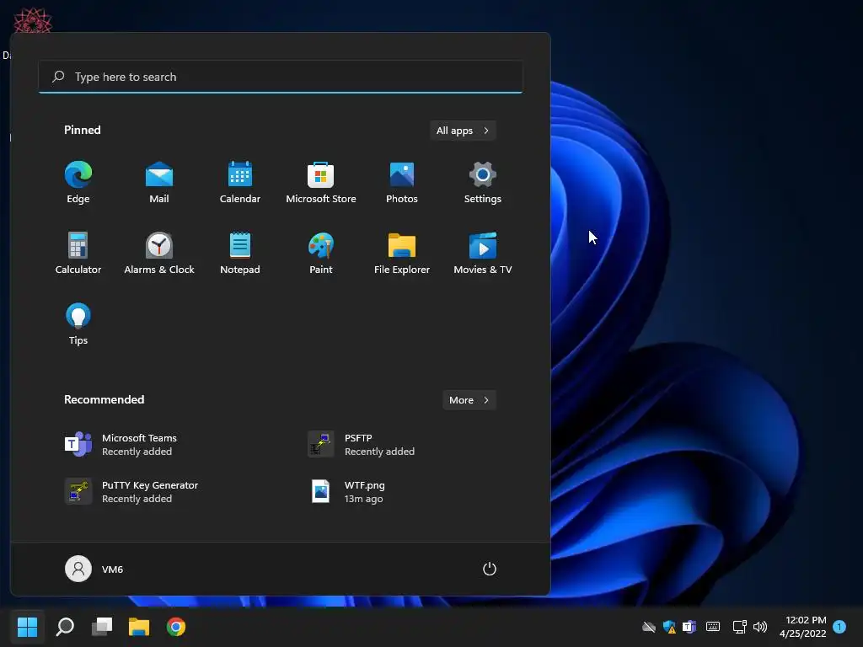Launch the Calculator app
This screenshot has height=647, width=863.
(78, 254)
